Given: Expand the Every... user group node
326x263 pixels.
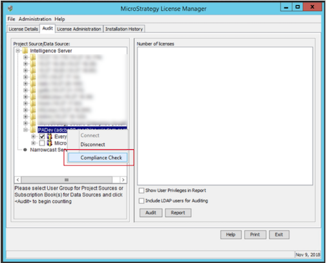Looking at the screenshot, I should pos(33,136).
